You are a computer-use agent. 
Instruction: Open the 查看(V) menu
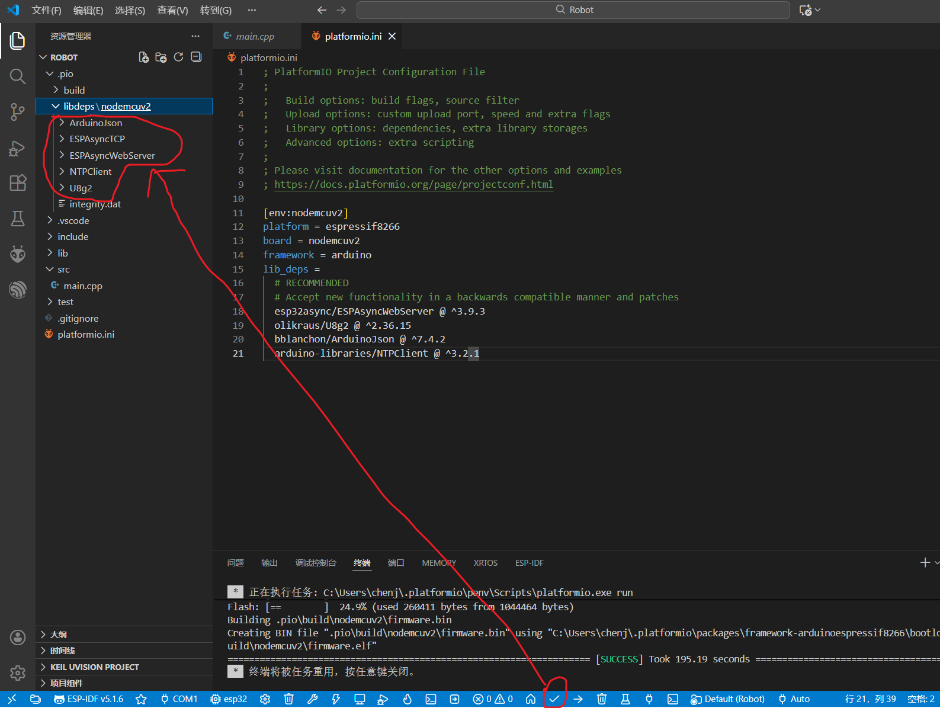[172, 10]
